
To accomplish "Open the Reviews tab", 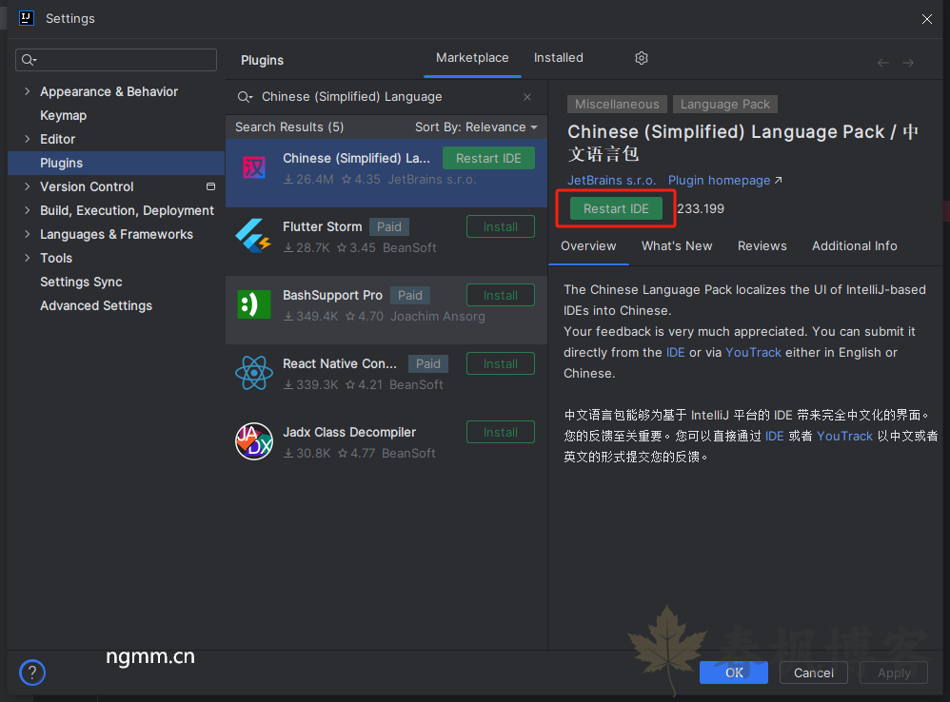I will (762, 246).
